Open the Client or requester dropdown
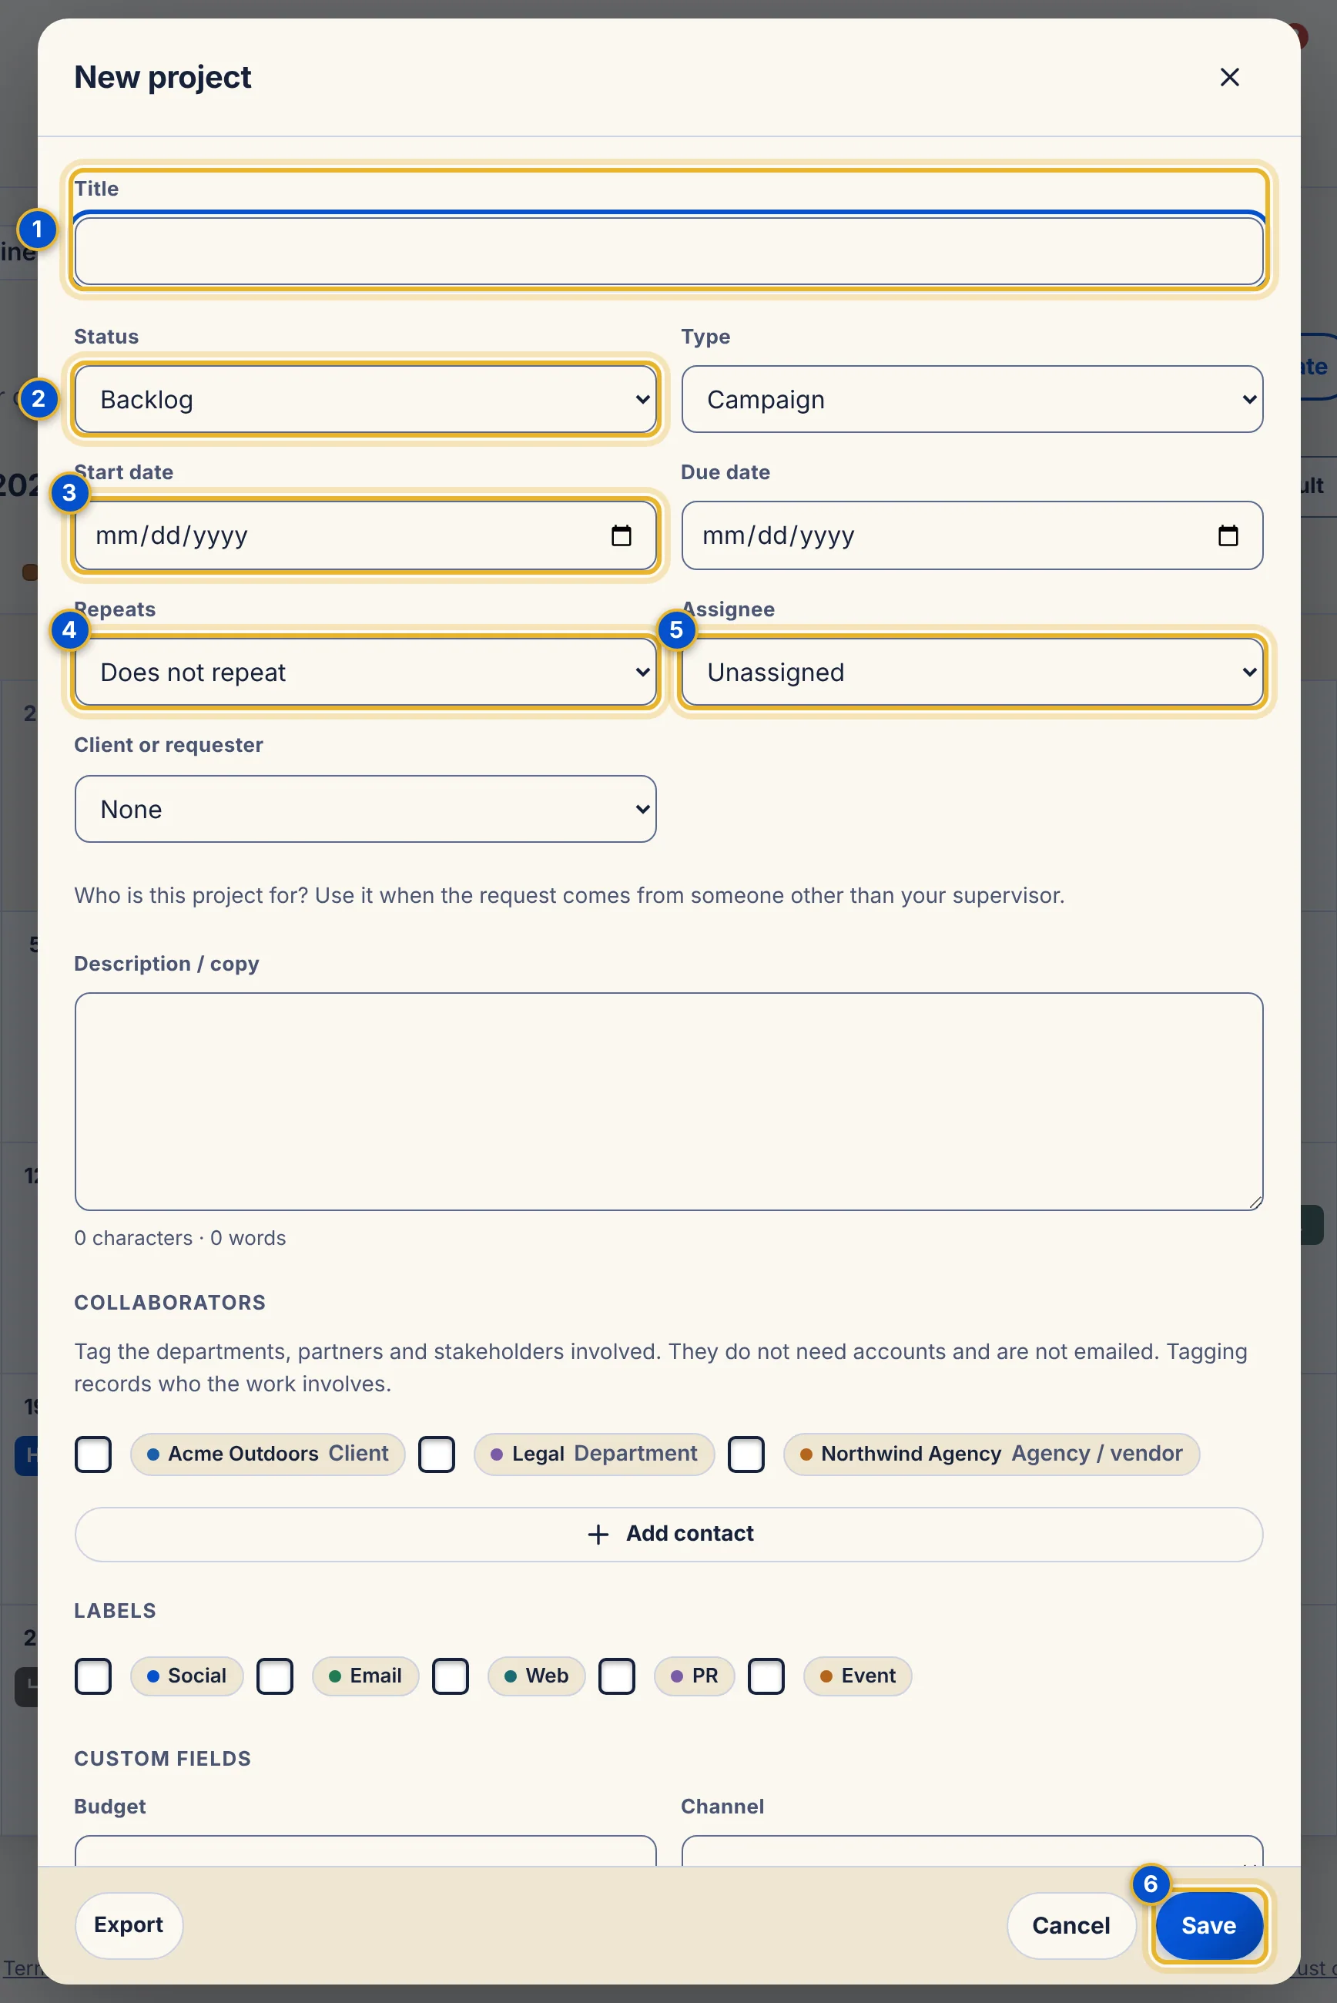This screenshot has width=1337, height=2003. [x=366, y=808]
